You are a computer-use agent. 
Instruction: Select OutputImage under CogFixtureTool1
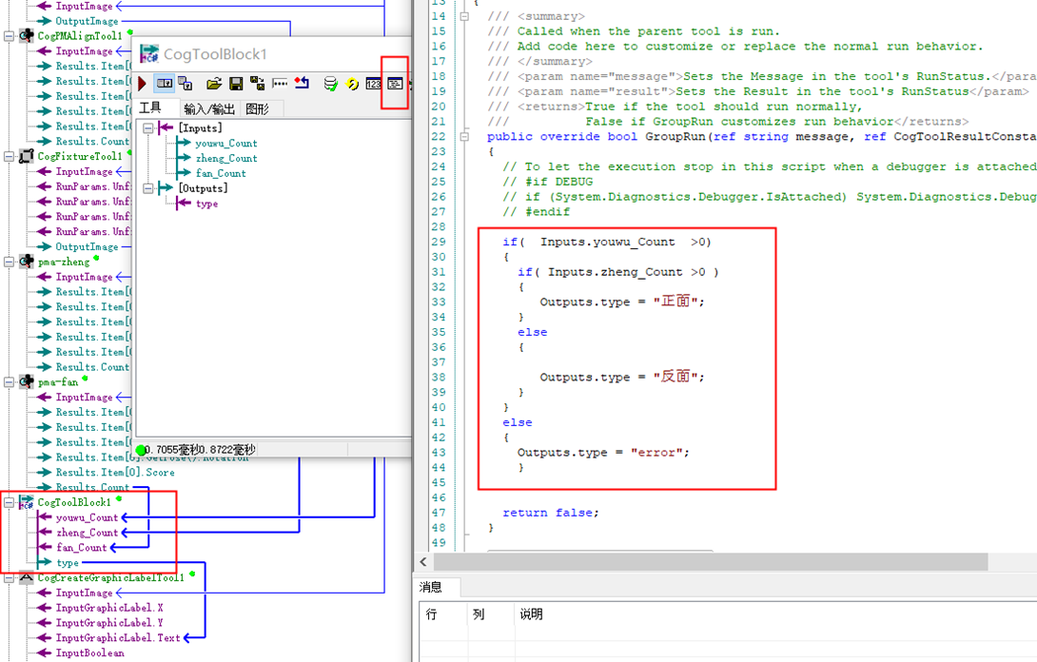tap(87, 246)
